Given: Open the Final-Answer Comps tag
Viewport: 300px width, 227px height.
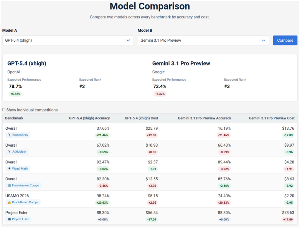Looking at the screenshot, I should tap(23, 185).
